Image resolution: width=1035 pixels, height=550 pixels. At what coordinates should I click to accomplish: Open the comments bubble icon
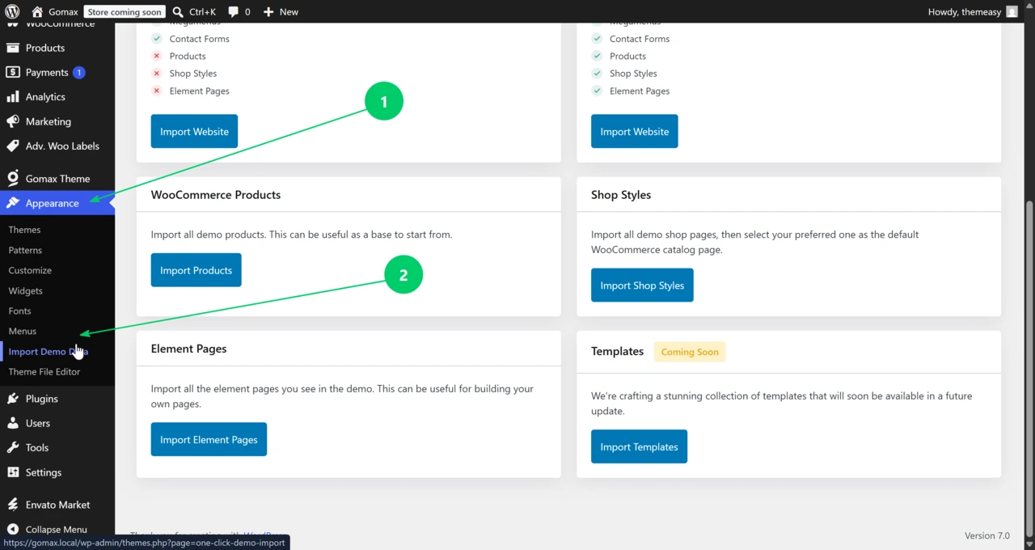(x=234, y=12)
